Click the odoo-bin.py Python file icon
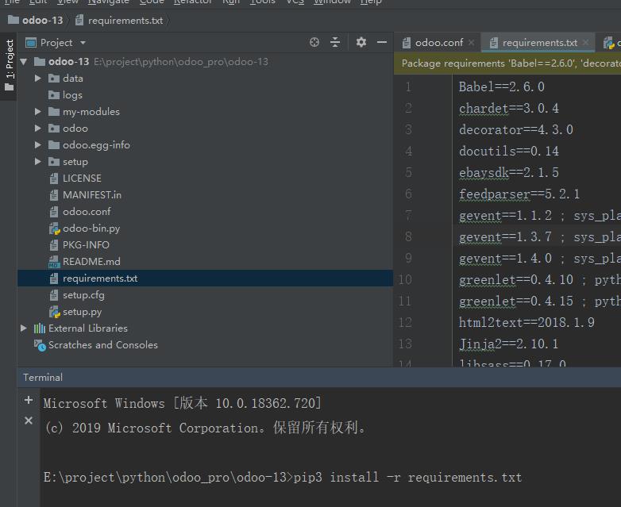This screenshot has width=621, height=507. pos(54,229)
